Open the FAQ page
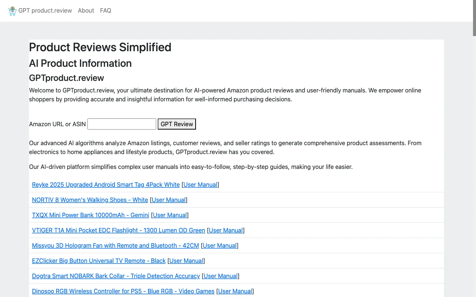The image size is (476, 297). click(x=106, y=11)
